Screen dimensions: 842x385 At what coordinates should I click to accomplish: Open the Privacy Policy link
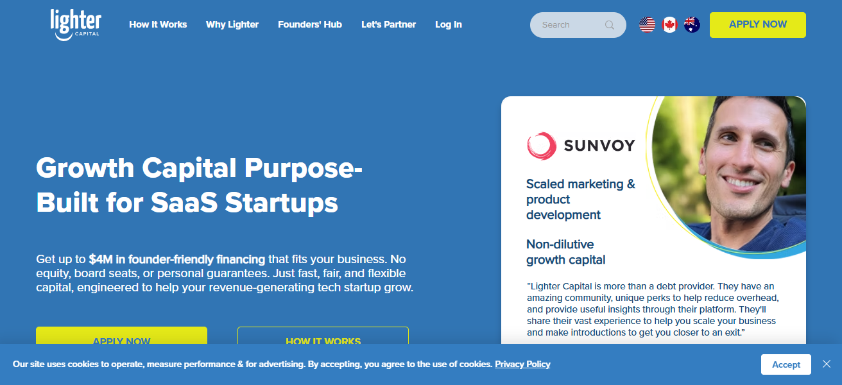tap(522, 364)
